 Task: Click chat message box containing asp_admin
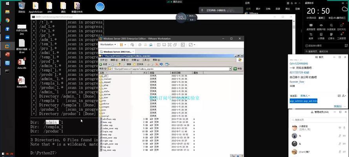317,101
